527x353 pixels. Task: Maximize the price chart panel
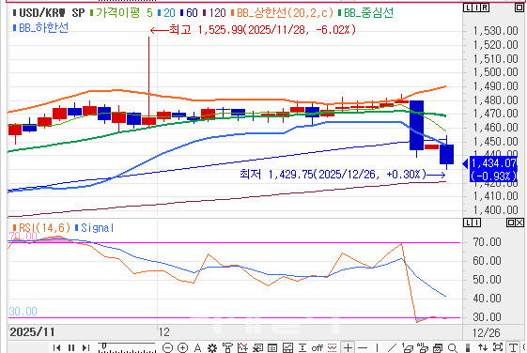point(519,8)
